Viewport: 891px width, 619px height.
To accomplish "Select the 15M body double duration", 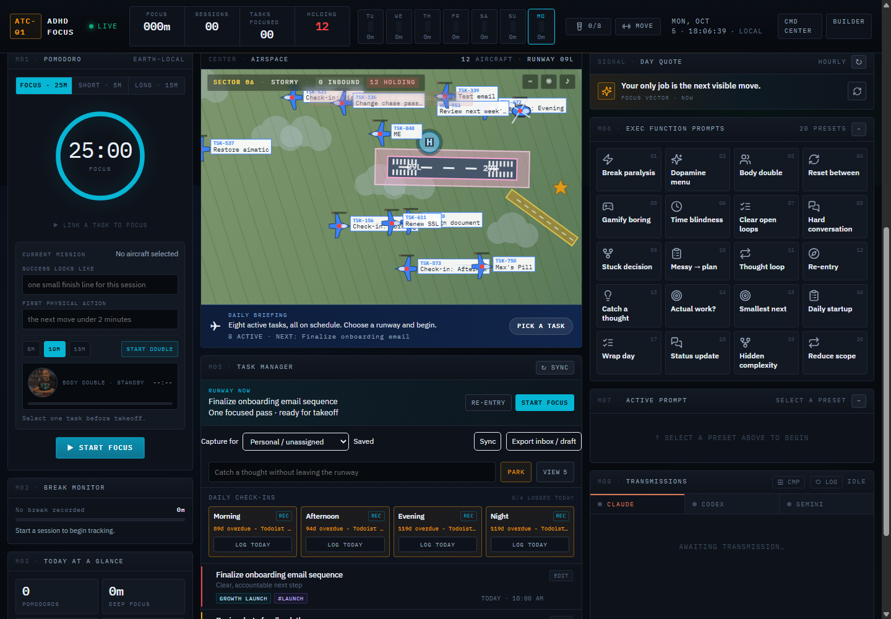I will 80,349.
